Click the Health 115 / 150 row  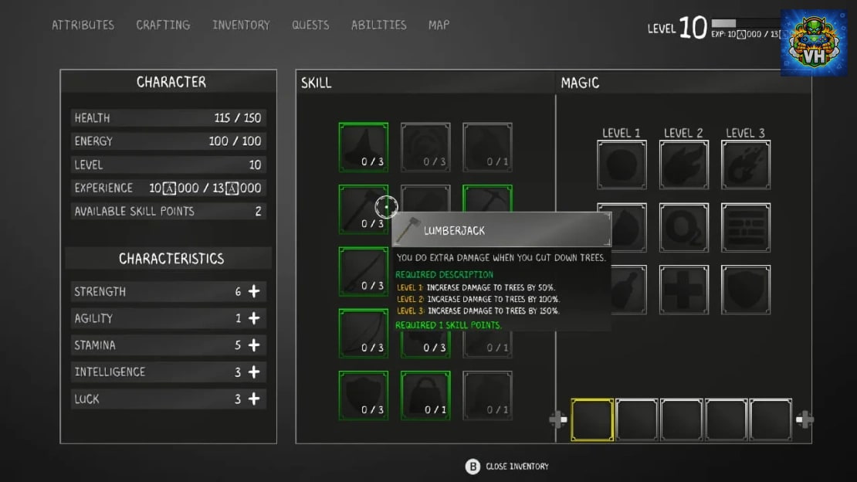click(168, 117)
